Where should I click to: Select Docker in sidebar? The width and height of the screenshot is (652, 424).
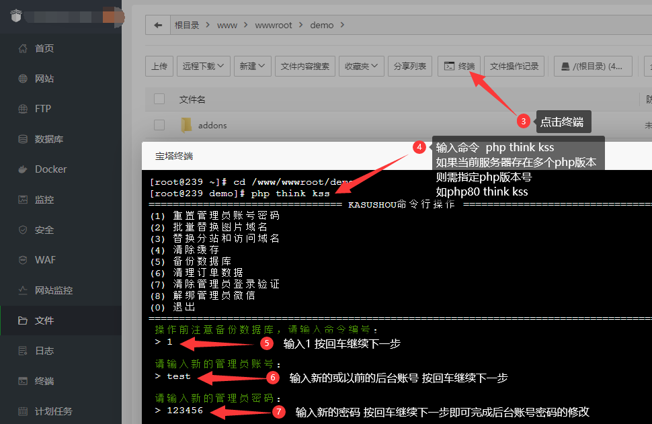60,169
